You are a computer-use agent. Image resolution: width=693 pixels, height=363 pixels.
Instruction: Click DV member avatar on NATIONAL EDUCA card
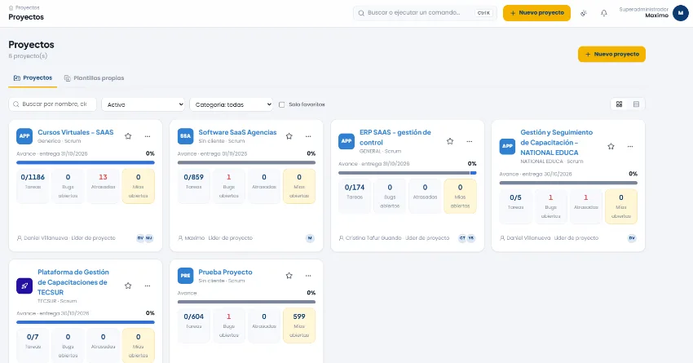(x=632, y=238)
